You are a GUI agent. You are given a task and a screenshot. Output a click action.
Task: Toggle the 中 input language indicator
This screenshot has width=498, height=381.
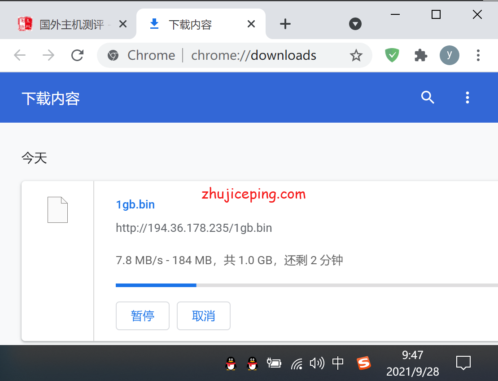pyautogui.click(x=338, y=363)
